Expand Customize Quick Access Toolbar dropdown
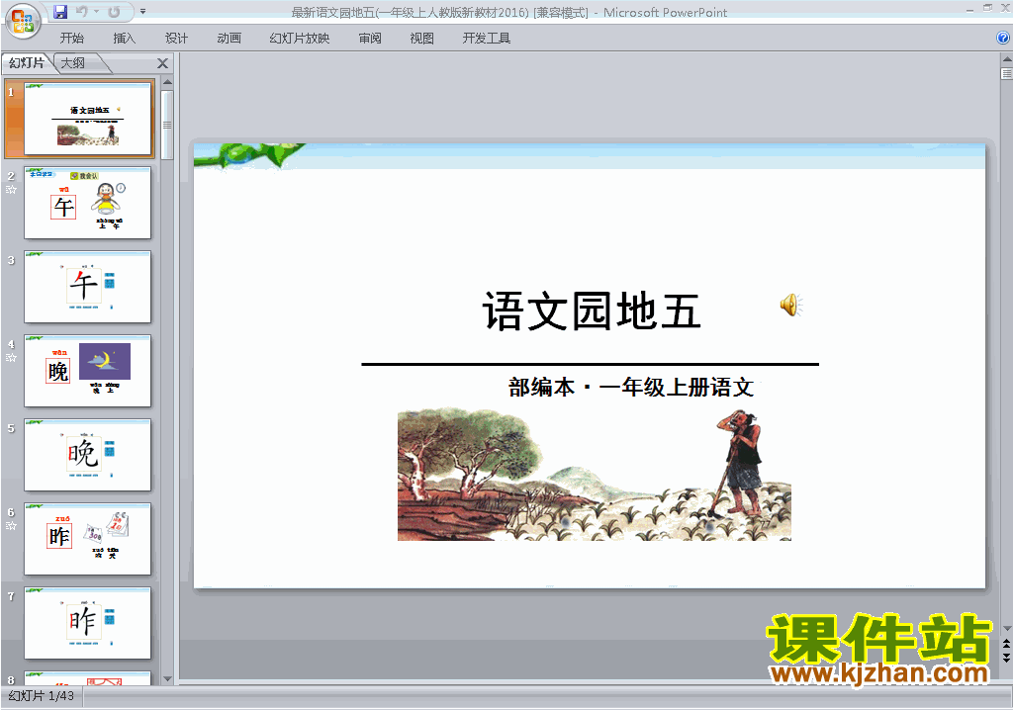The height and width of the screenshot is (710, 1013). (142, 12)
